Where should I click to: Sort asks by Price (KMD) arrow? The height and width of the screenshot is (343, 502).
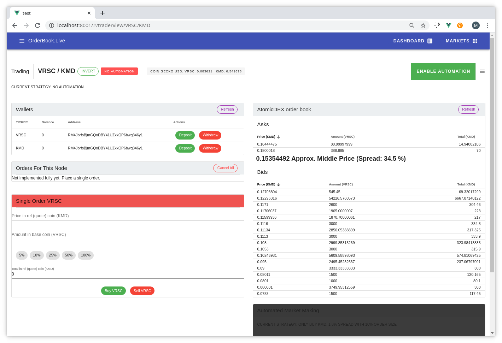pos(279,137)
